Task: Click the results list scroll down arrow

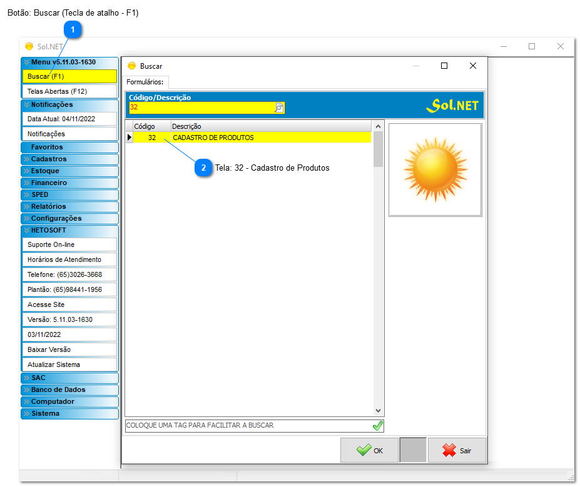Action: tap(378, 411)
